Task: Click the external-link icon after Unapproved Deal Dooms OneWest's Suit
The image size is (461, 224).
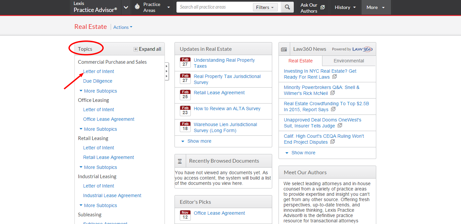Action: 340,125
